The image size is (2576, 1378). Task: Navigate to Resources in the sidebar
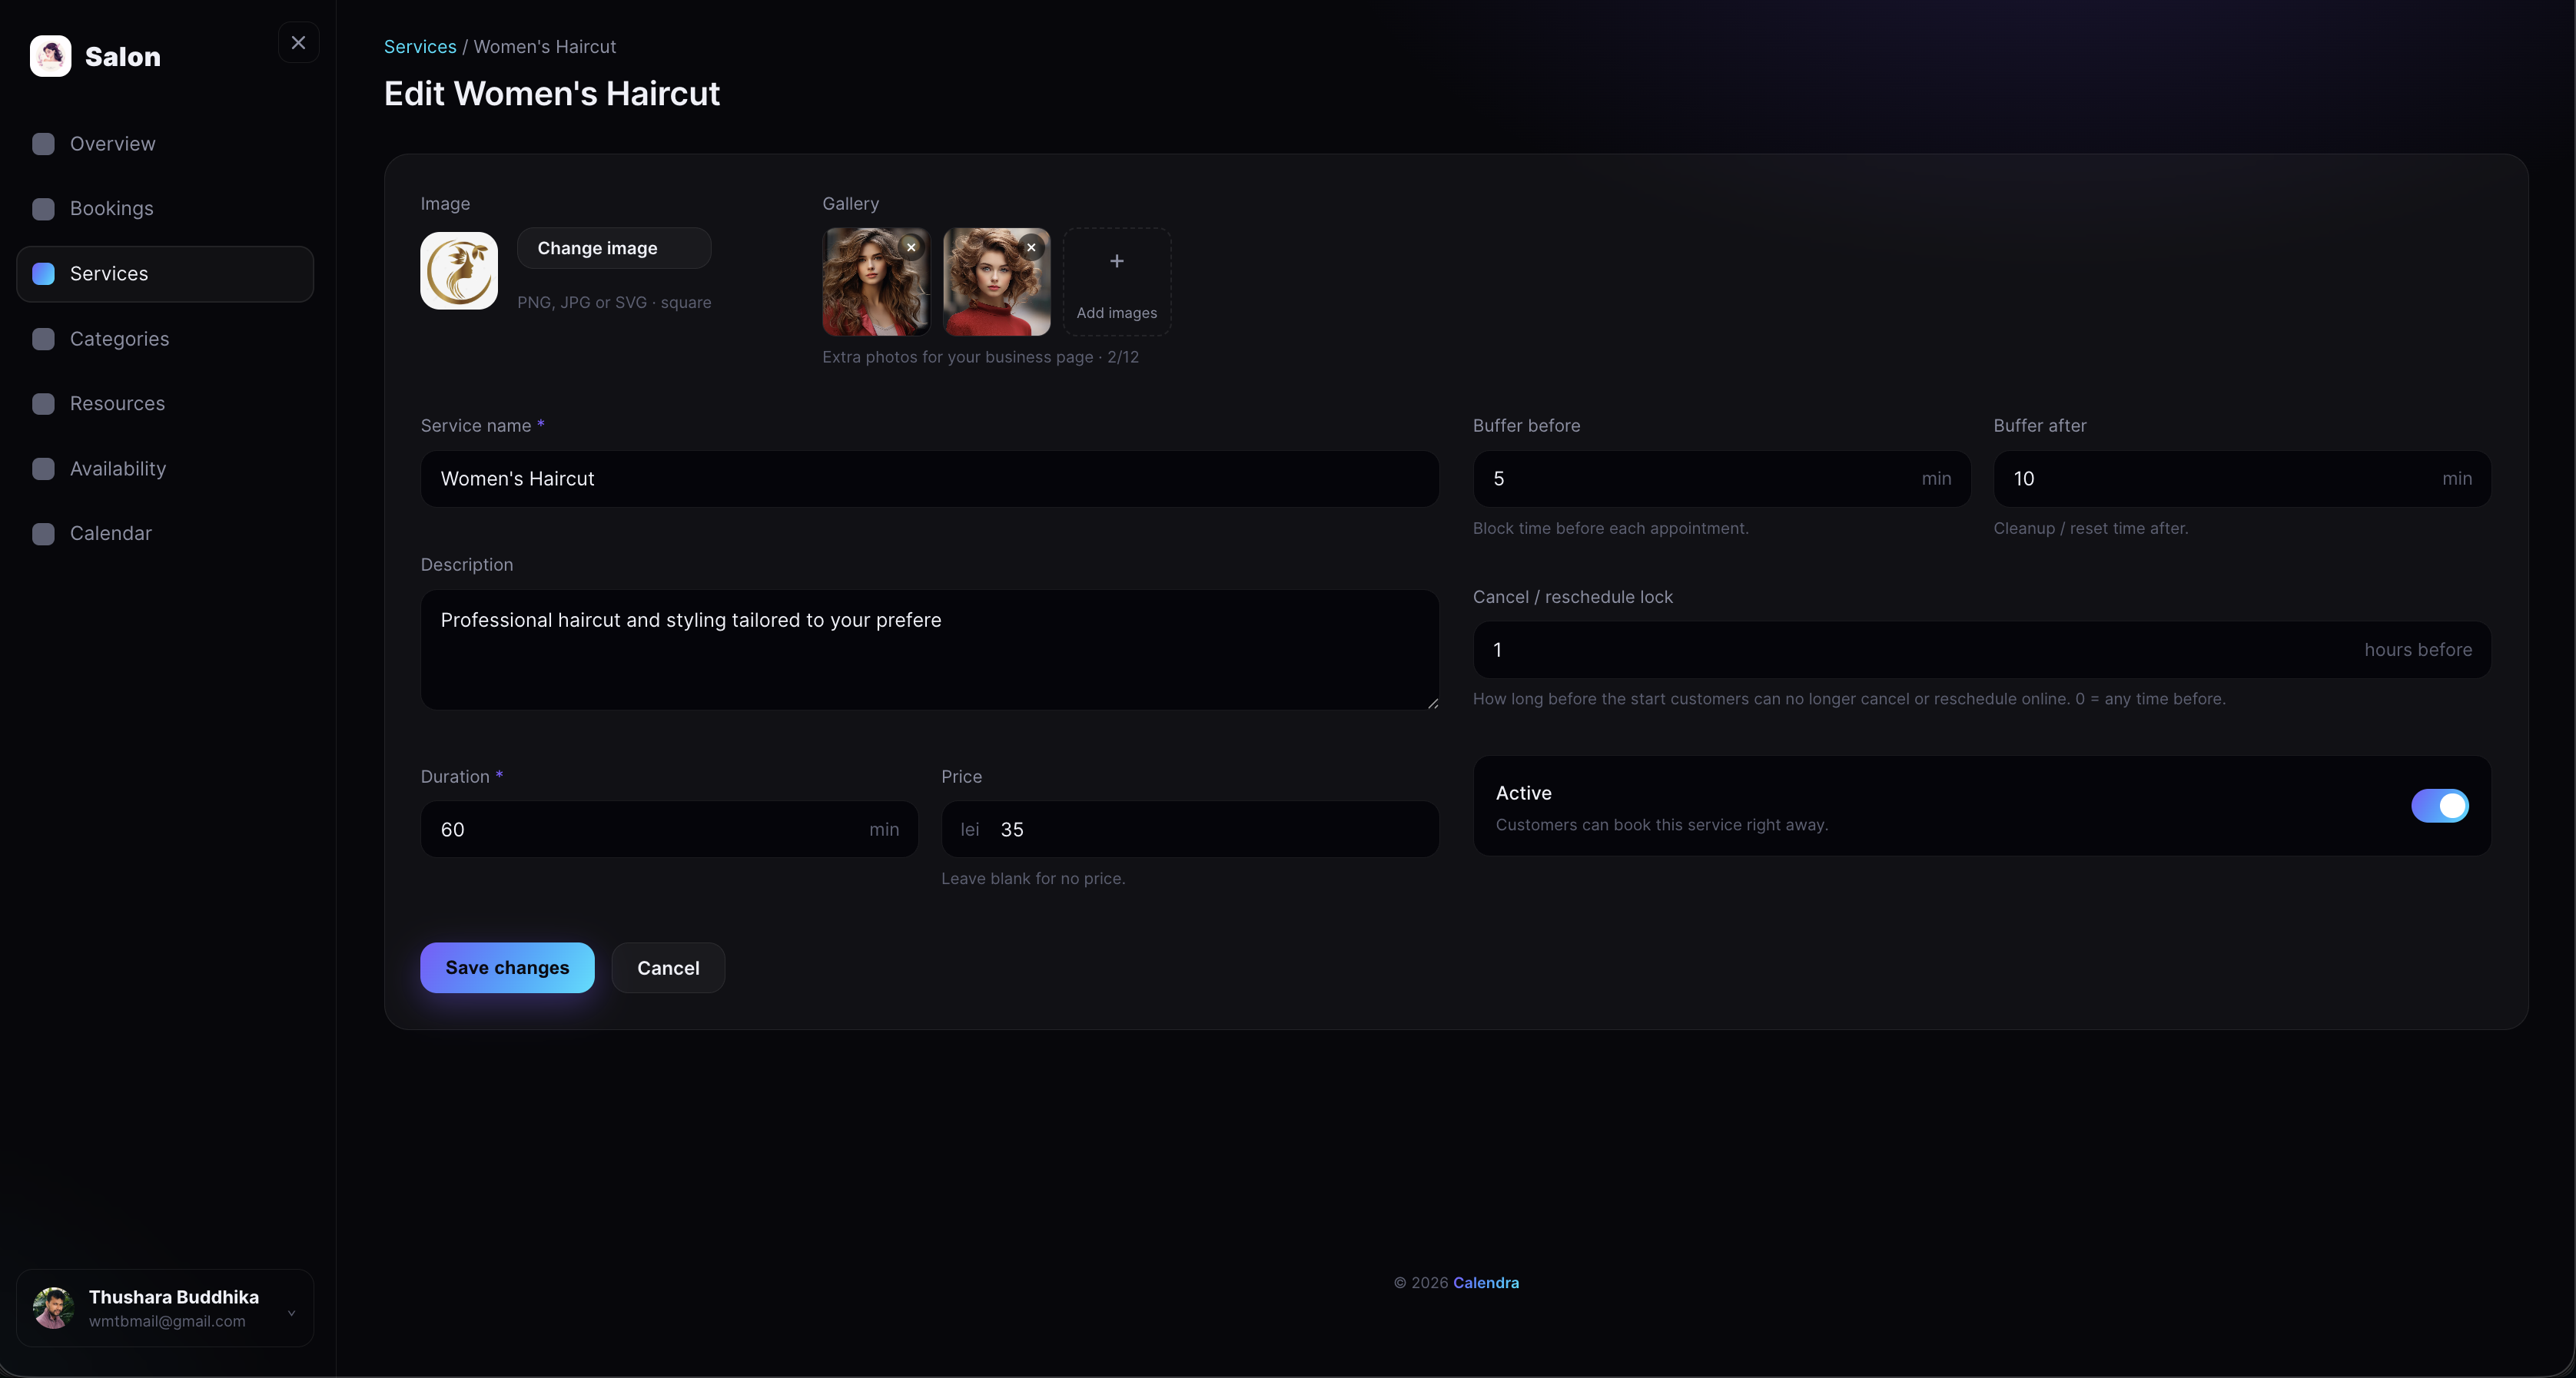click(165, 404)
